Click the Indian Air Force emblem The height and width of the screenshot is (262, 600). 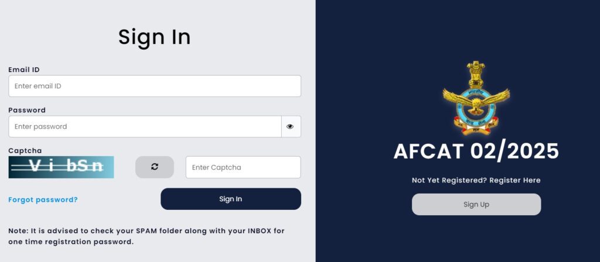pos(476,98)
